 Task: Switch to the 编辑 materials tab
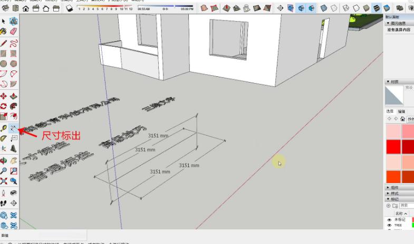[401, 111]
